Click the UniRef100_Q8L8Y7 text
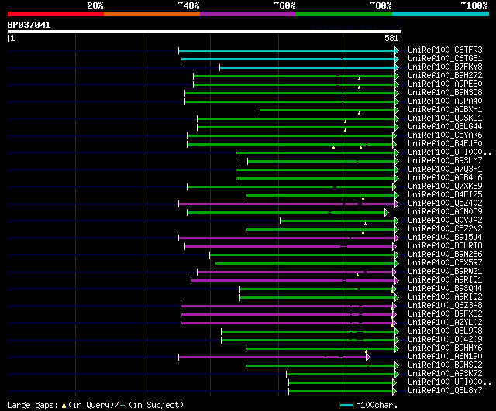 pyautogui.click(x=445, y=391)
